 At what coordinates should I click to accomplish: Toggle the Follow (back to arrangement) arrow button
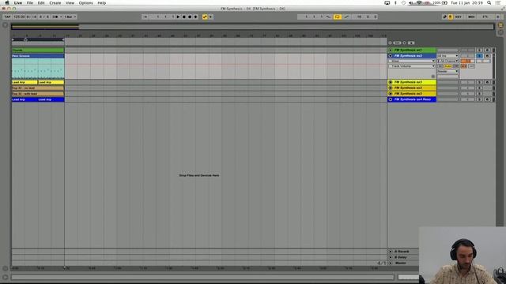145,17
